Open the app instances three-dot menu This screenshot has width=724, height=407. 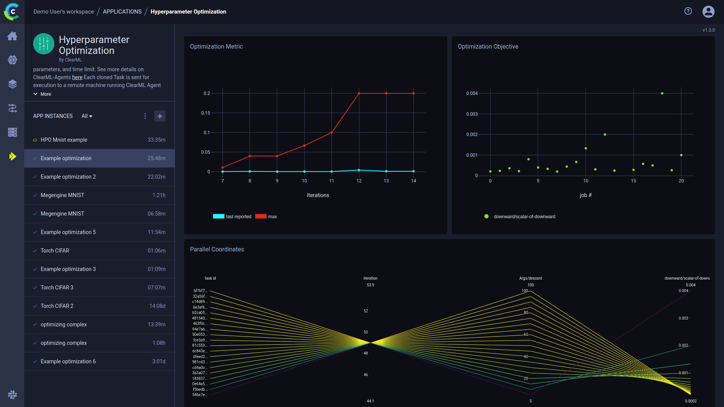pos(145,116)
